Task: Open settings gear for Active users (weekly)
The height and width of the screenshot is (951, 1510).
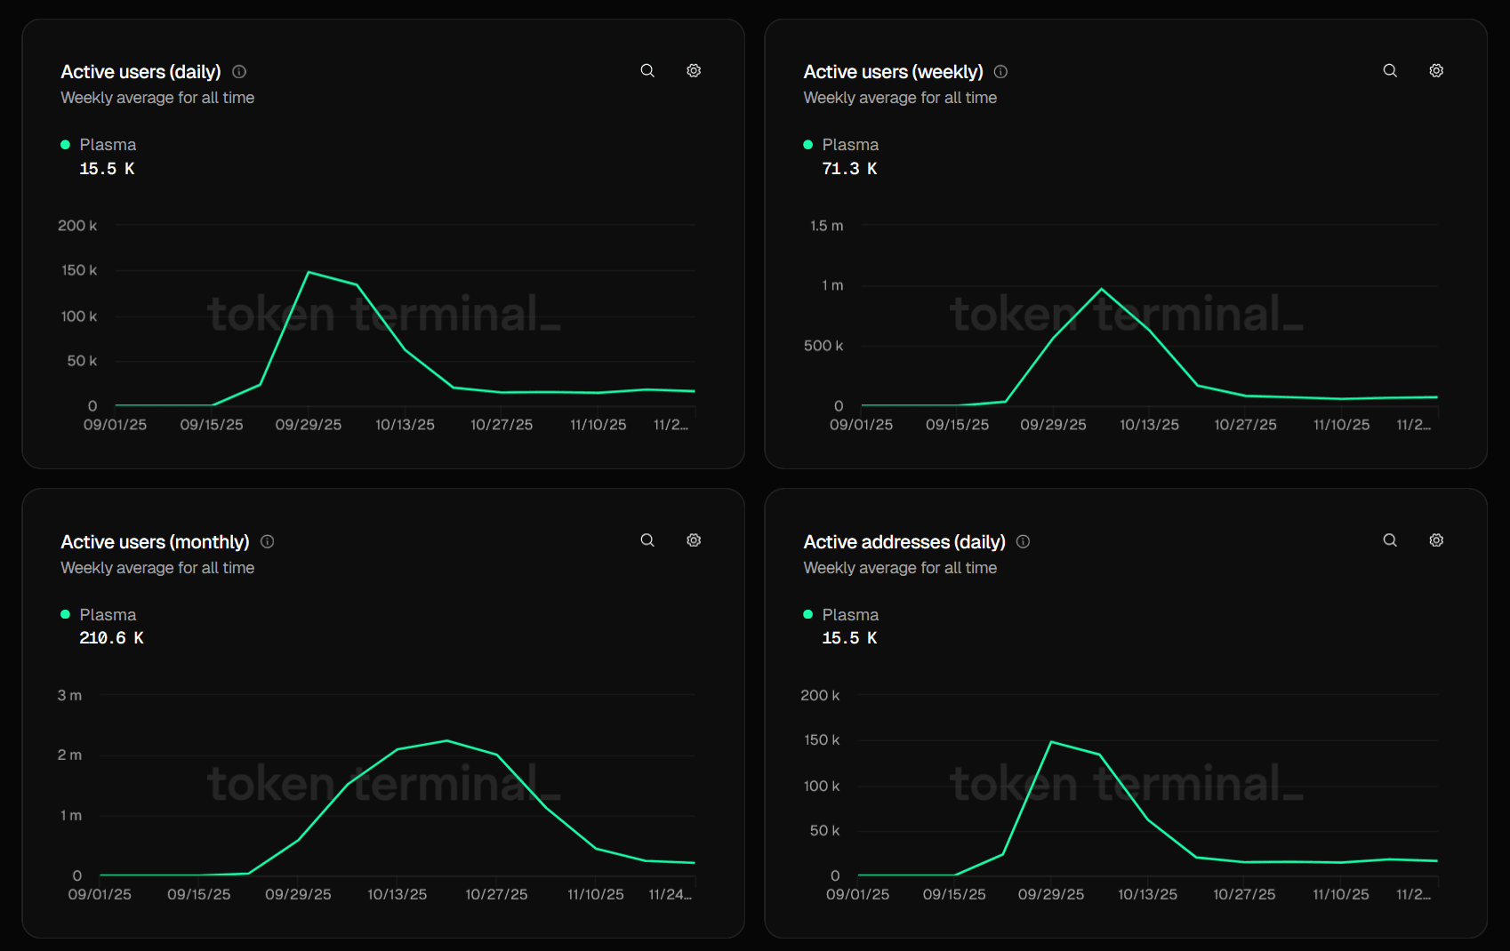Action: [x=1436, y=71]
